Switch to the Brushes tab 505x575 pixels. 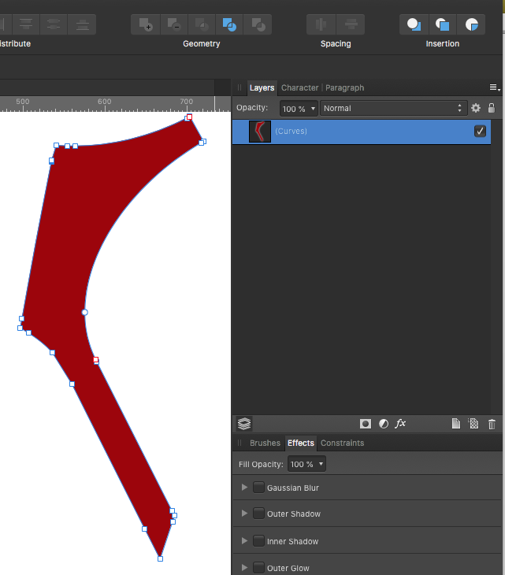coord(265,443)
